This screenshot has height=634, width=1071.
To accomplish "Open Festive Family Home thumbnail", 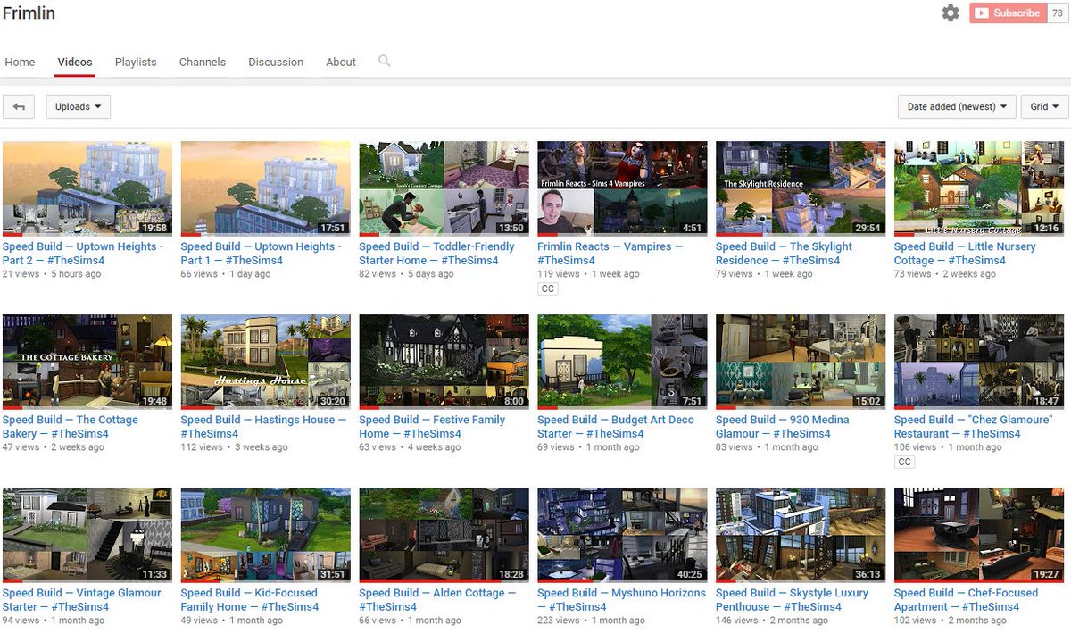I will [444, 362].
